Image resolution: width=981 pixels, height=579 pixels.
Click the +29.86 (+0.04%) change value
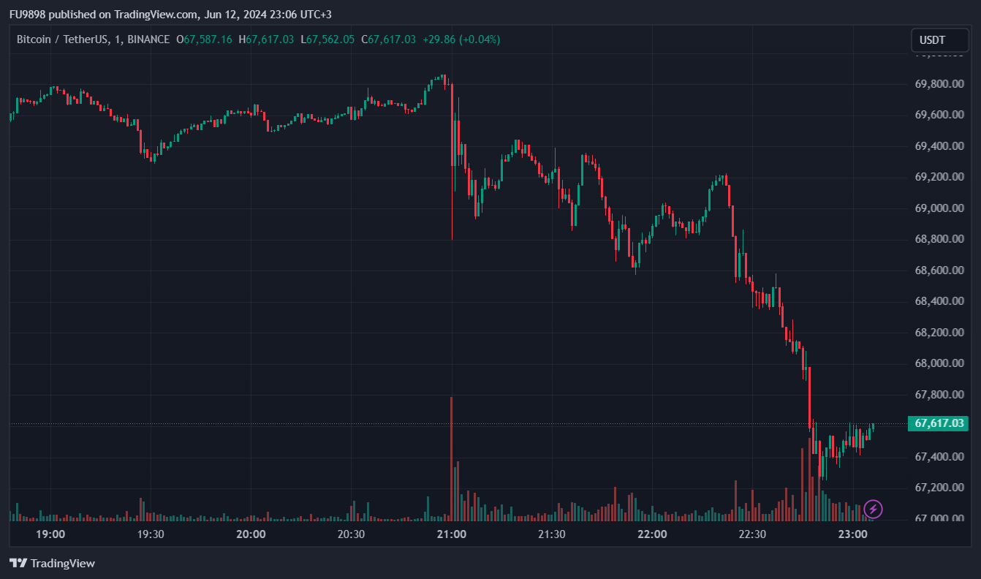[461, 39]
